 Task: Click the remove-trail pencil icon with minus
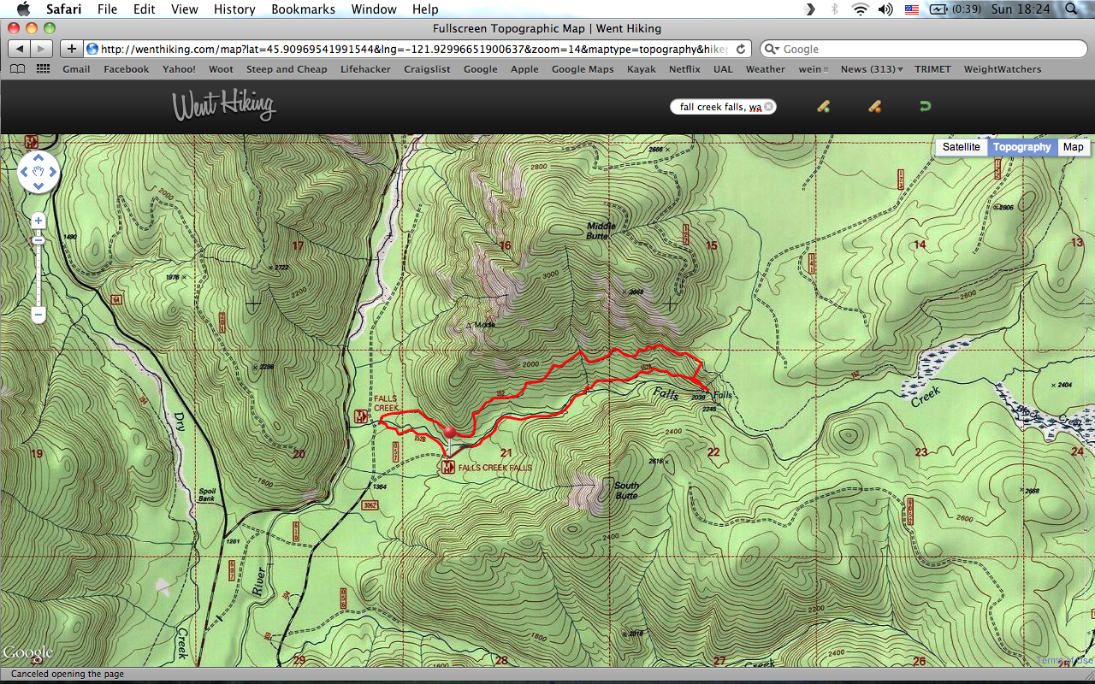pyautogui.click(x=874, y=107)
